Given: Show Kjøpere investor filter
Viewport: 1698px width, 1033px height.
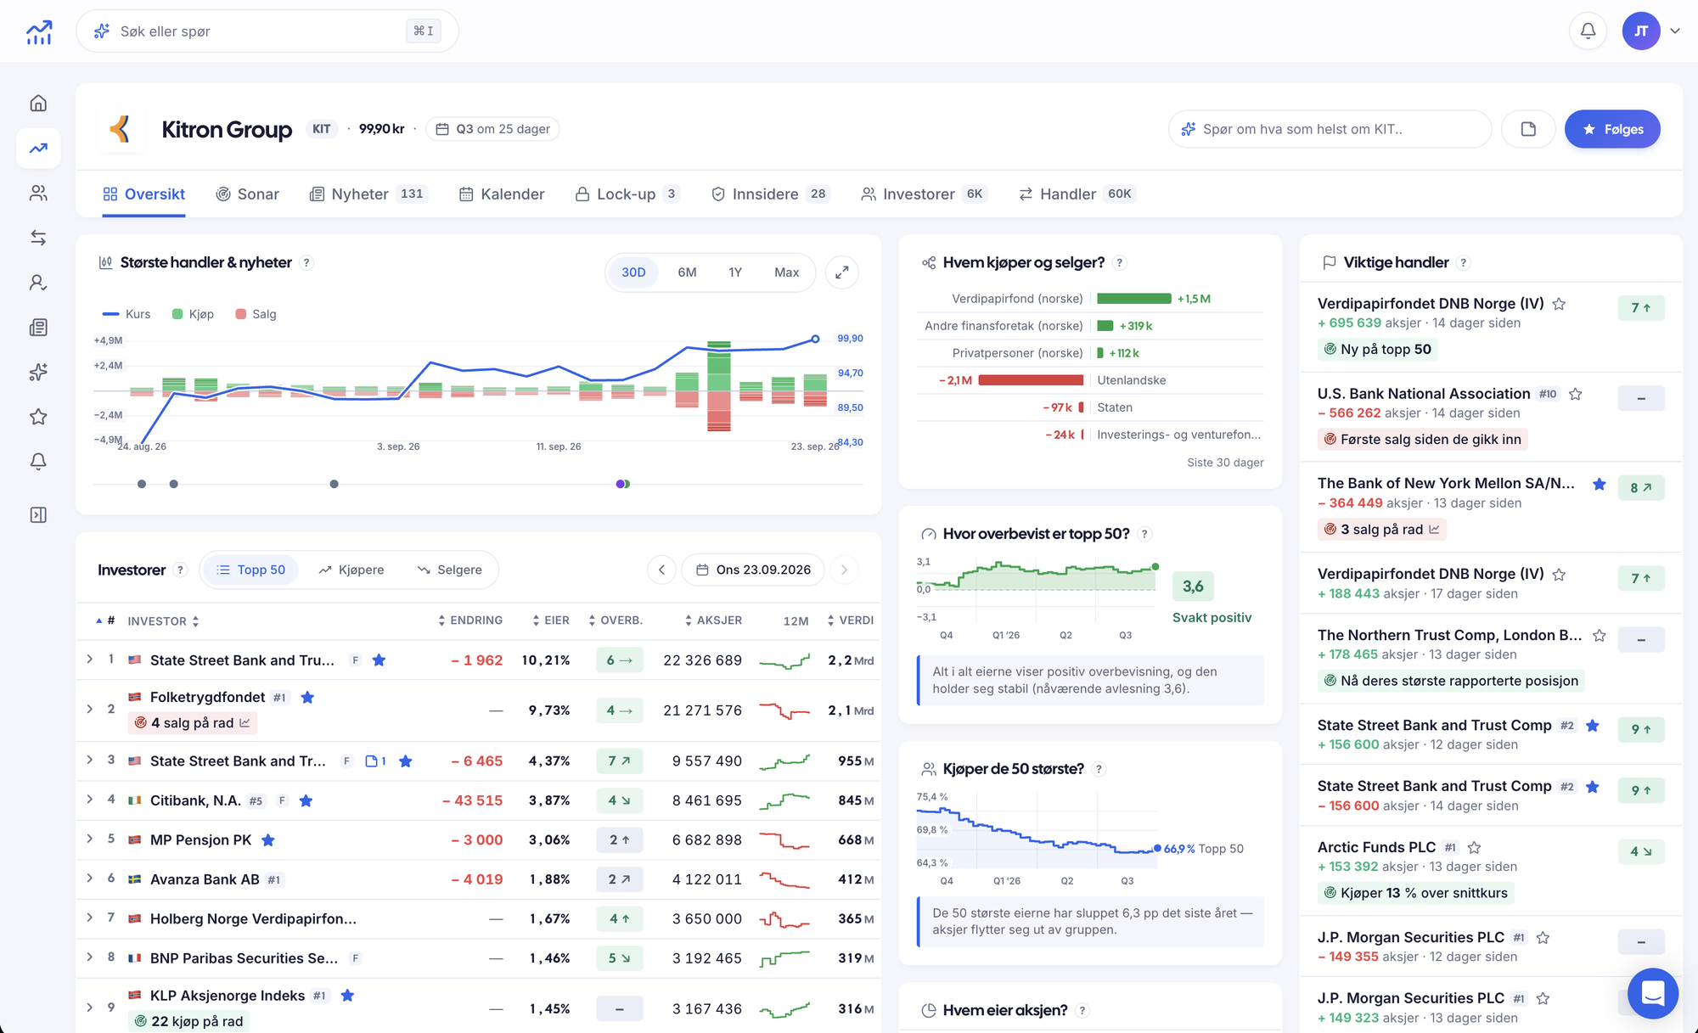Looking at the screenshot, I should (351, 570).
